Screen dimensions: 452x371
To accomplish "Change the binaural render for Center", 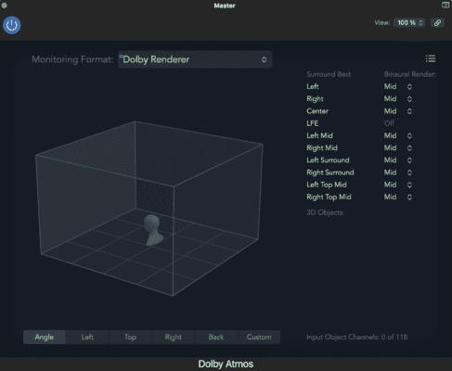I will [398, 111].
